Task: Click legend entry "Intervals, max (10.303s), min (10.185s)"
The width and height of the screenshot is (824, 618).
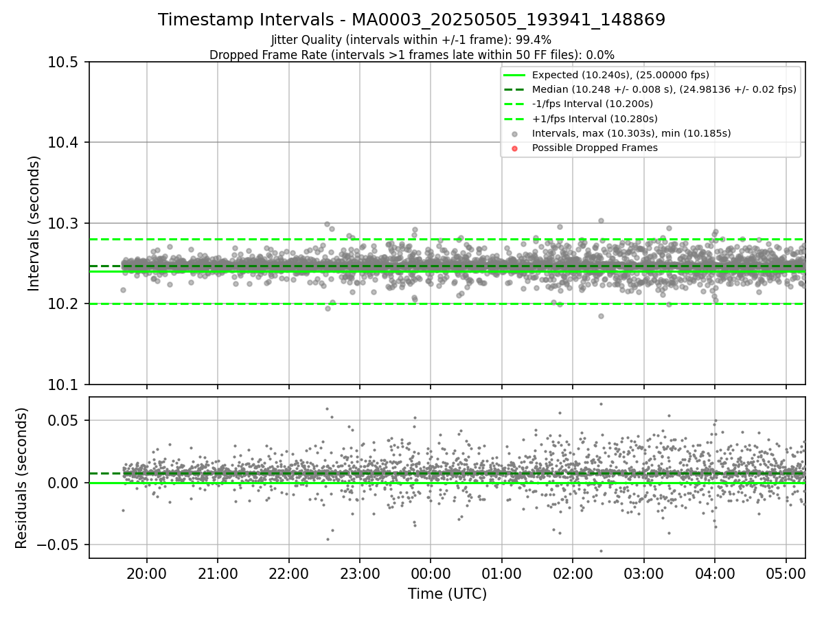Action: tap(631, 133)
